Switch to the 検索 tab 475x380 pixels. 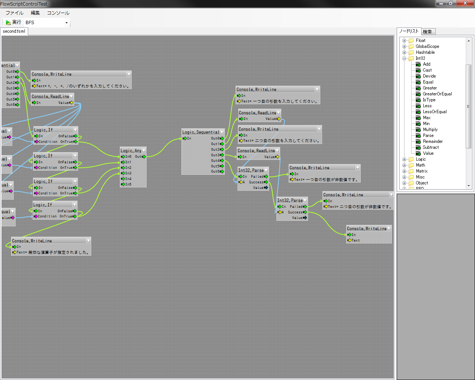tap(427, 32)
